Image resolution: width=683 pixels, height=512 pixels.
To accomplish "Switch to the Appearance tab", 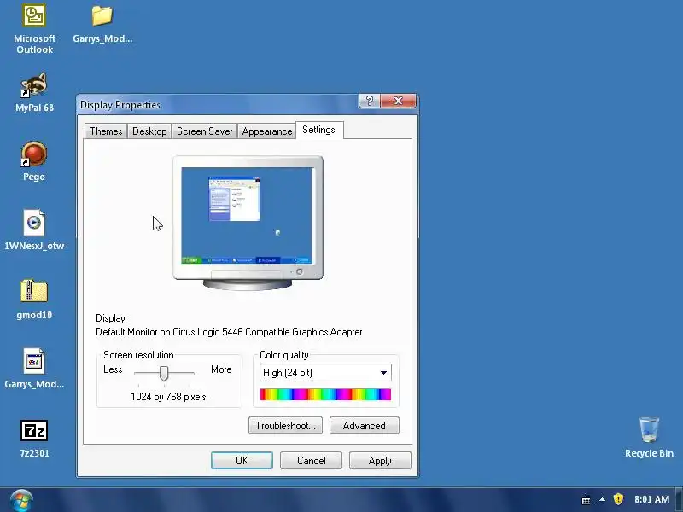I will (267, 131).
